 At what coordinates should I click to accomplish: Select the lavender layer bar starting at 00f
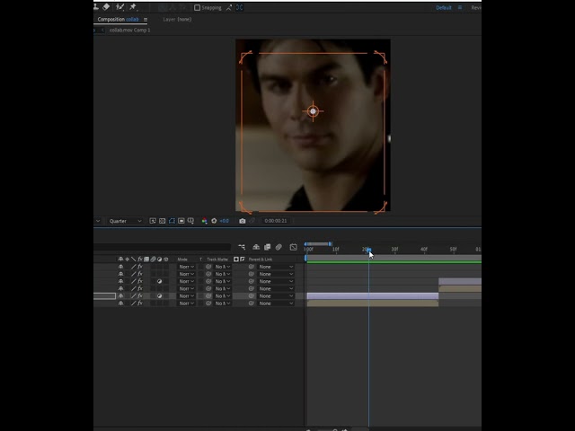373,296
